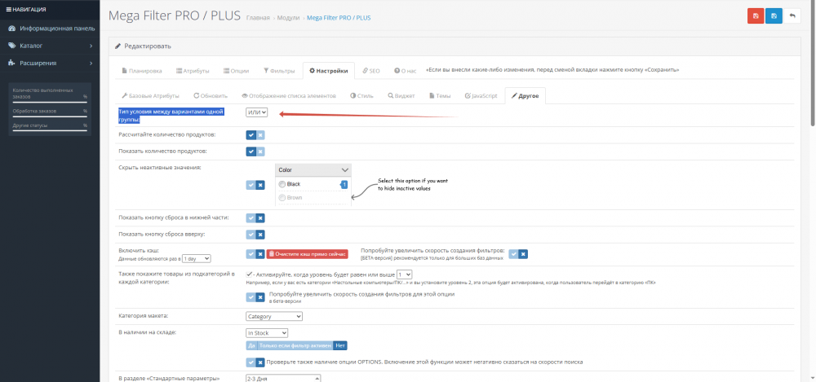
Task: Open the 1 day cache interval dropdown
Action: click(x=196, y=258)
